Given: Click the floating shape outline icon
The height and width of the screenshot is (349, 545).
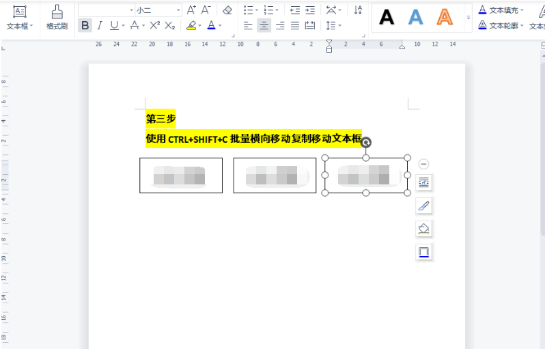Looking at the screenshot, I should click(423, 252).
